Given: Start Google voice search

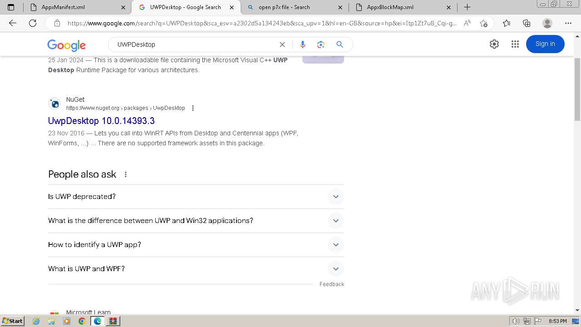Looking at the screenshot, I should click(x=303, y=45).
